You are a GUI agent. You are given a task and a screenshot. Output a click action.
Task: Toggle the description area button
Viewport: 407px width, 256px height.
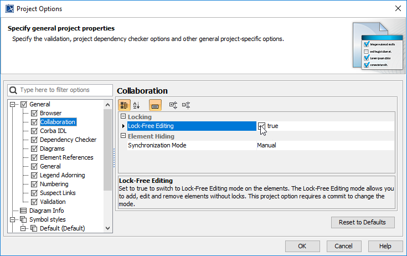pyautogui.click(x=155, y=105)
